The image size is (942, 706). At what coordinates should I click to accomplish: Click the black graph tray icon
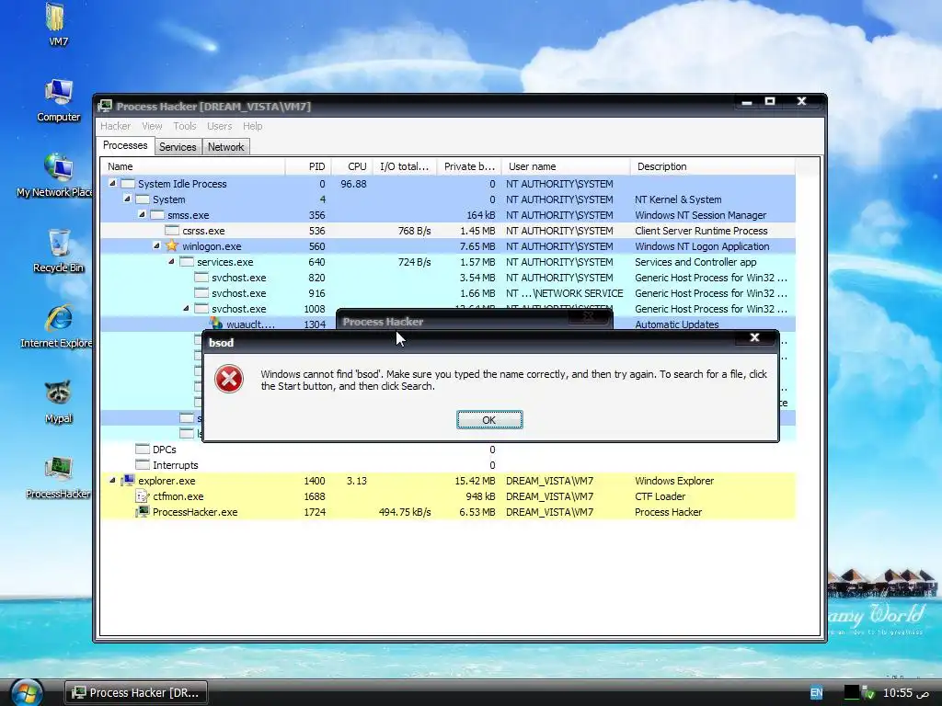[852, 693]
